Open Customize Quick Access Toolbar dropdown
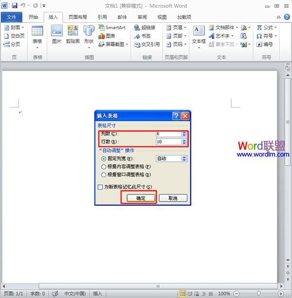Viewport: 292px width, 298px height. (44, 6)
